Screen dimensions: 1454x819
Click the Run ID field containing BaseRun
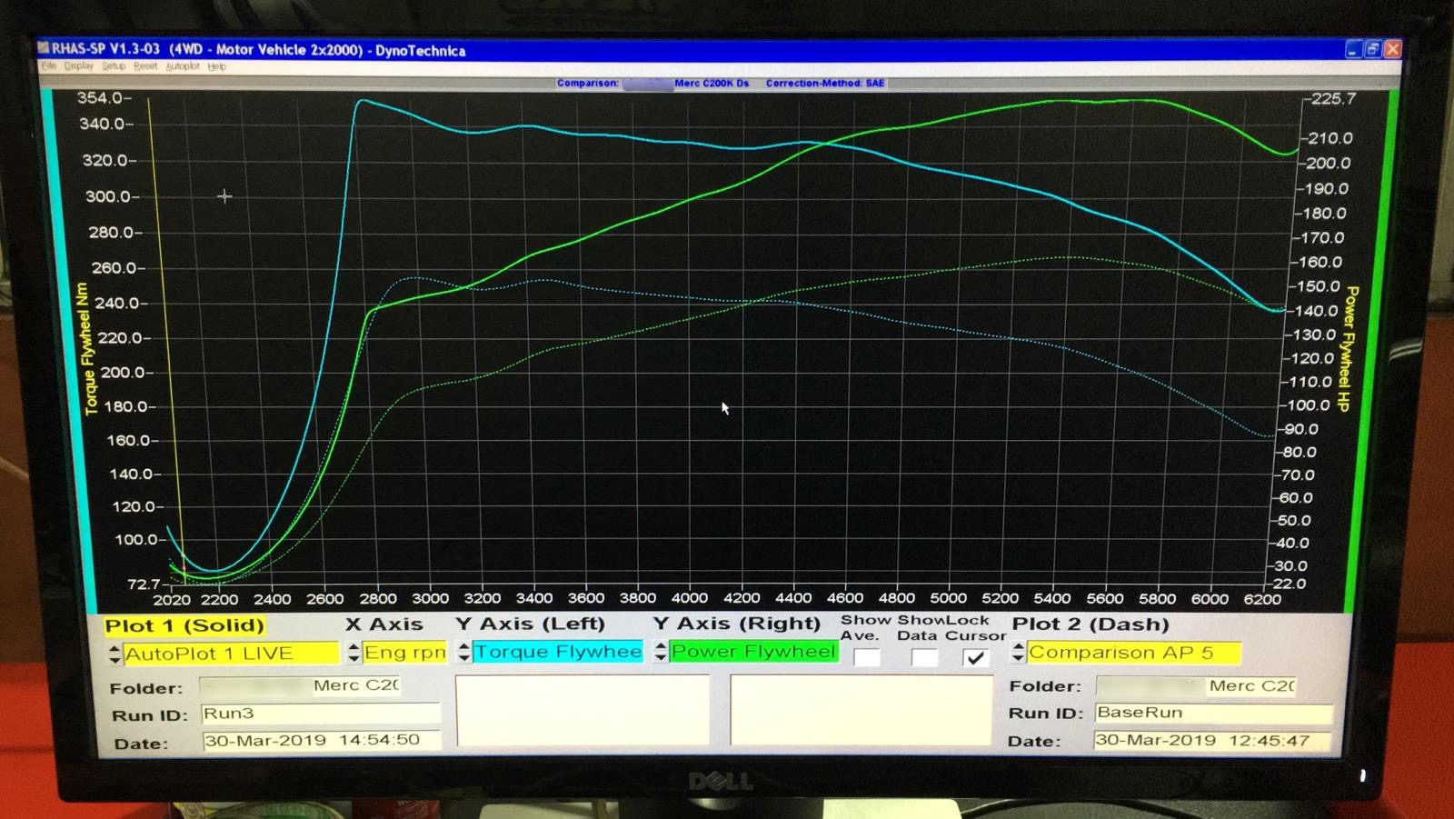pyautogui.click(x=1212, y=713)
